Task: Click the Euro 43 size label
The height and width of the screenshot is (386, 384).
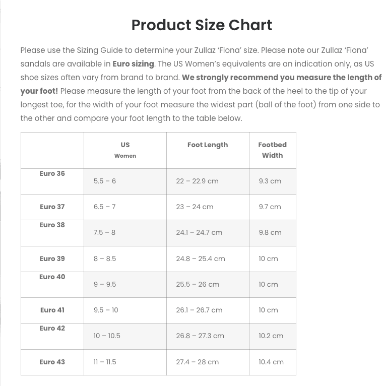Action: click(52, 362)
